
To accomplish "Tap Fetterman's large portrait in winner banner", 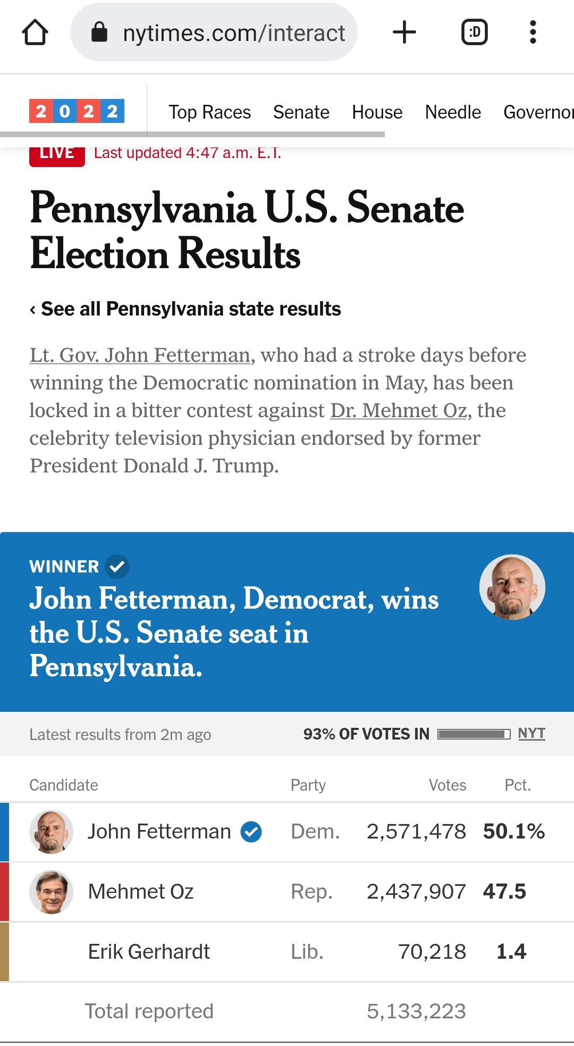I will coord(512,587).
